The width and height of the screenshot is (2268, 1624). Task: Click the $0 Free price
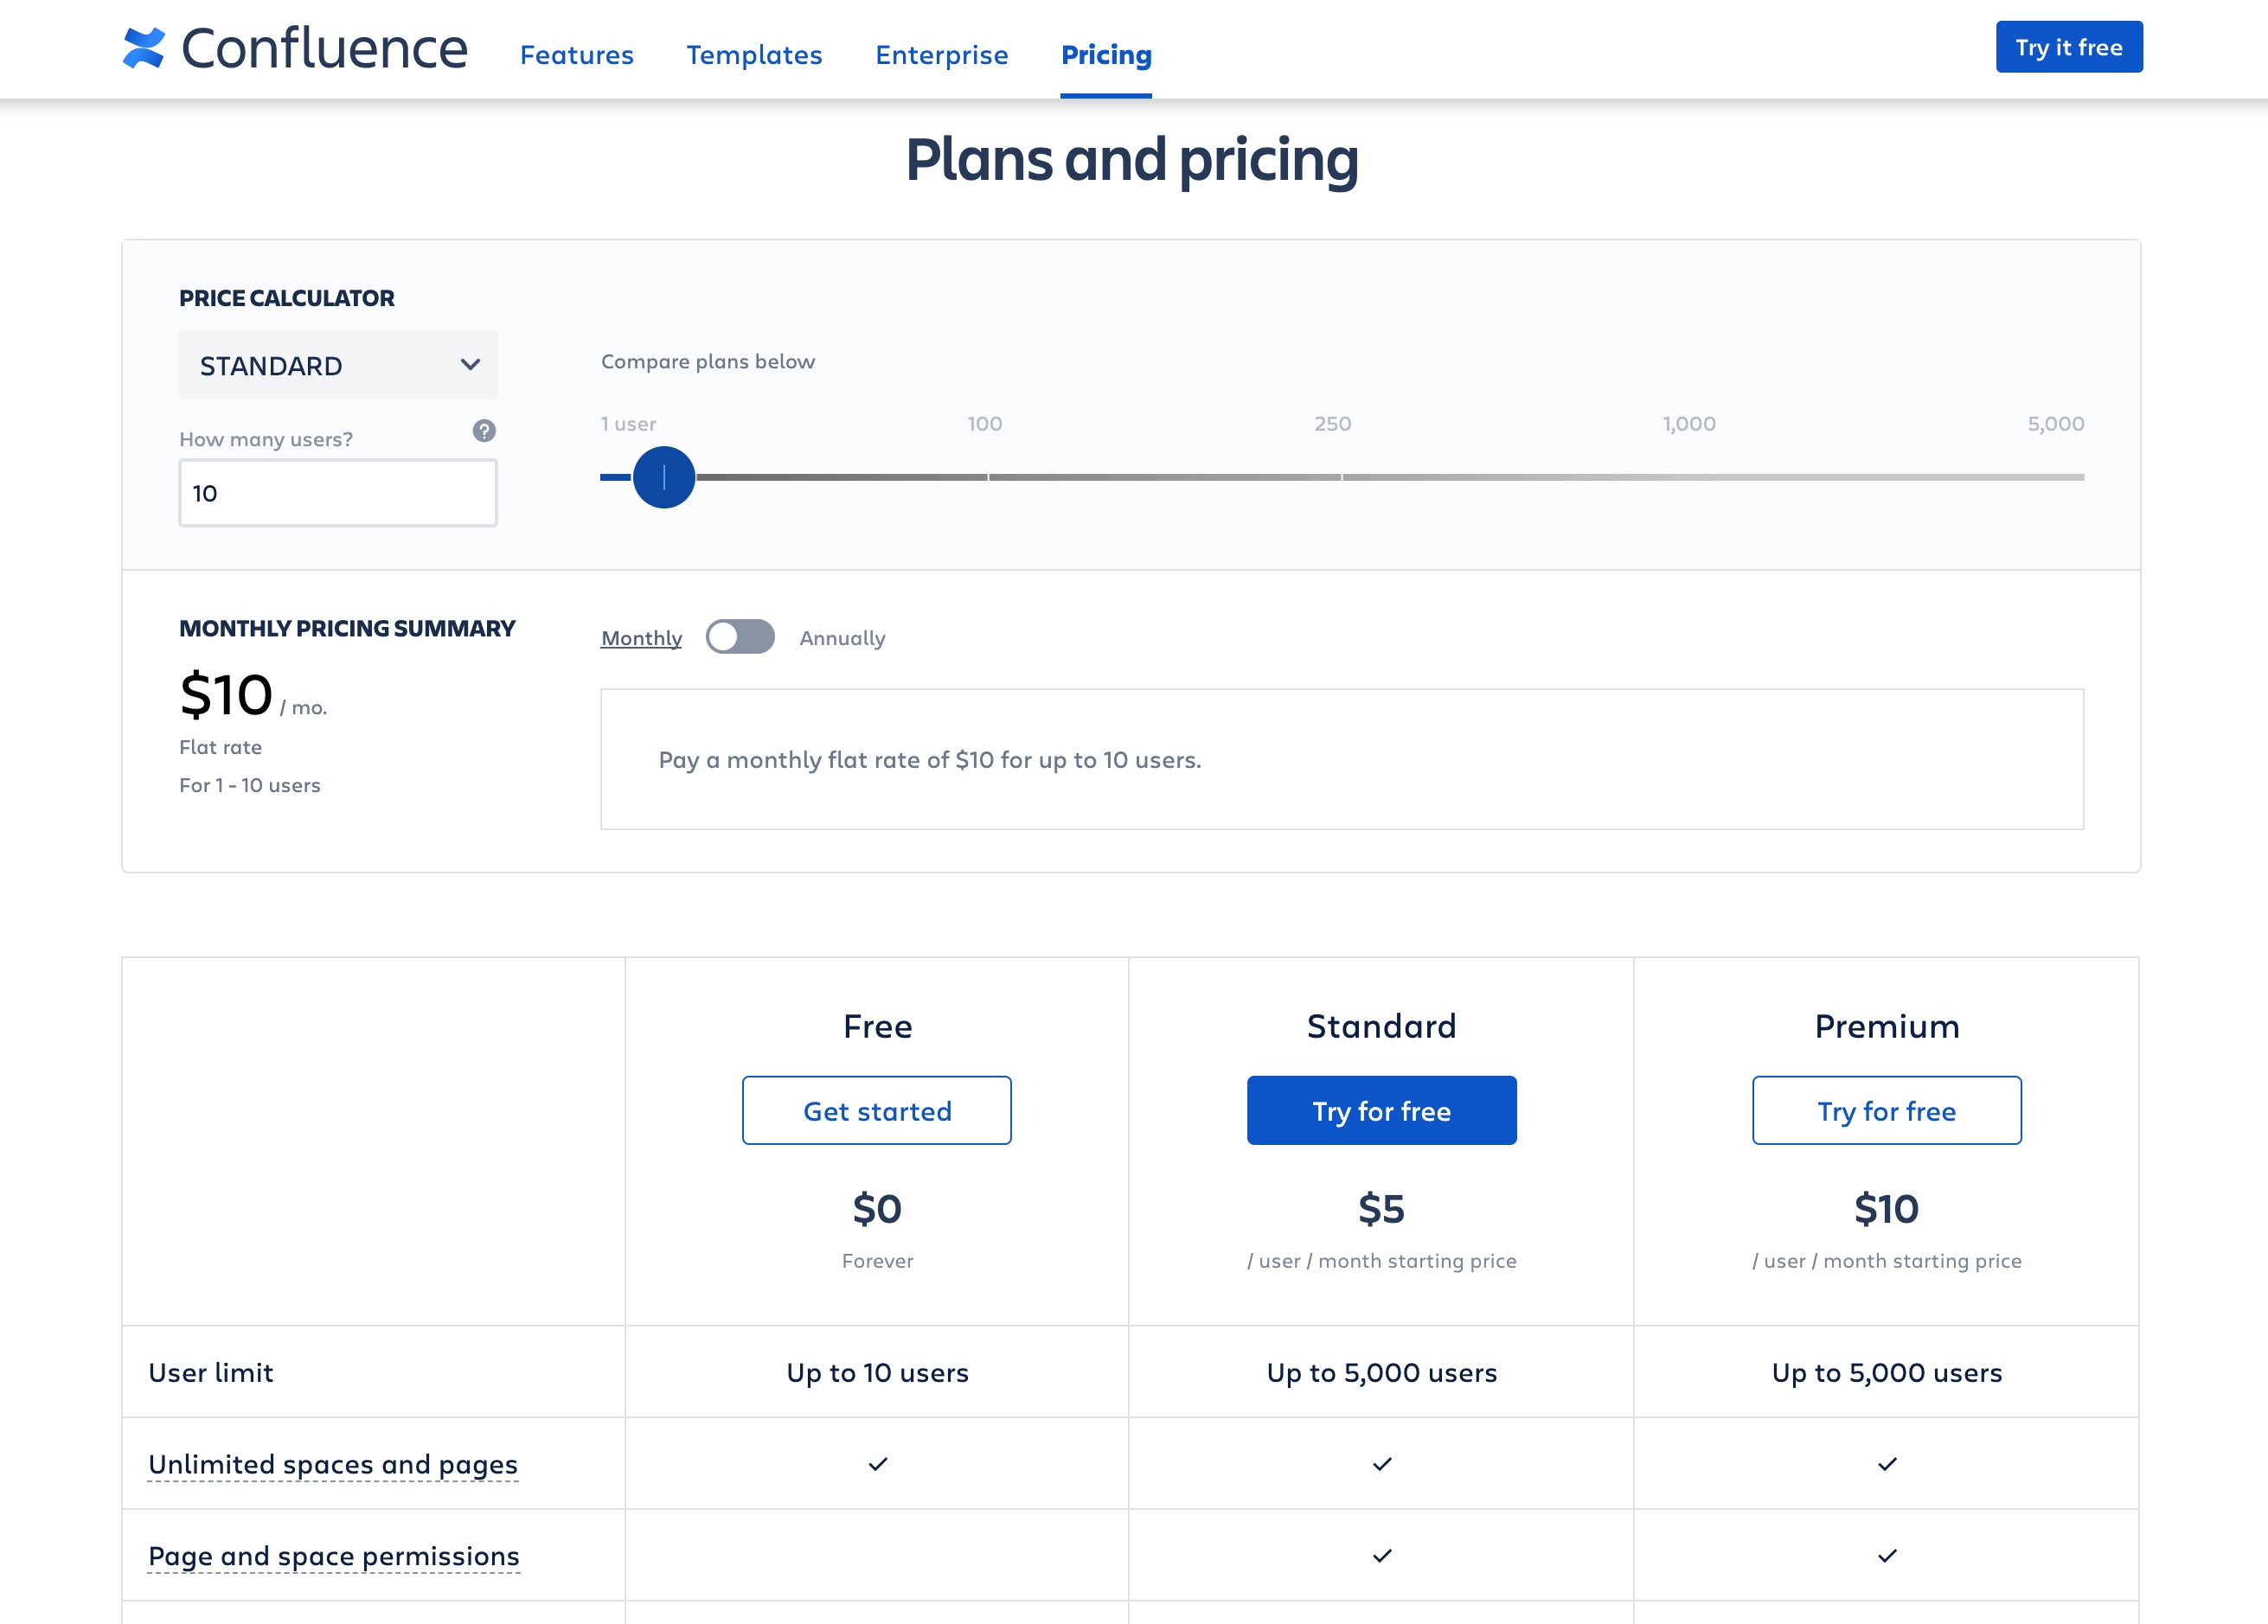(877, 1209)
